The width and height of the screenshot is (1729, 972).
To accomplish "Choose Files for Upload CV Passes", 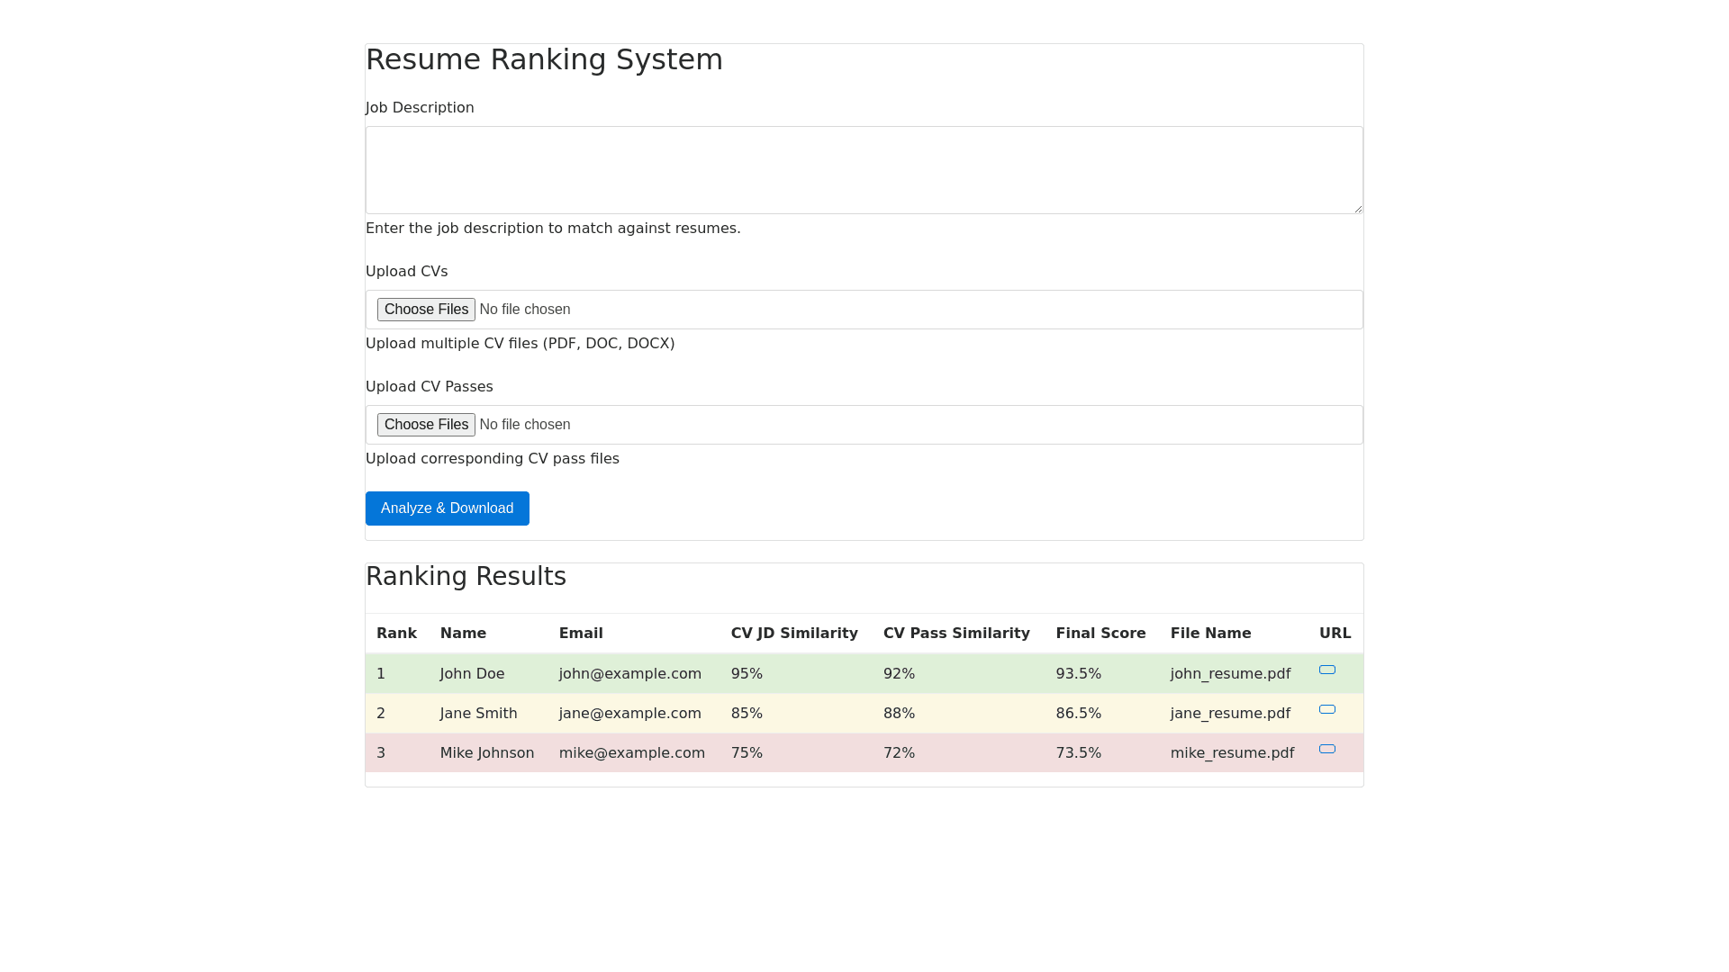I will [x=426, y=425].
